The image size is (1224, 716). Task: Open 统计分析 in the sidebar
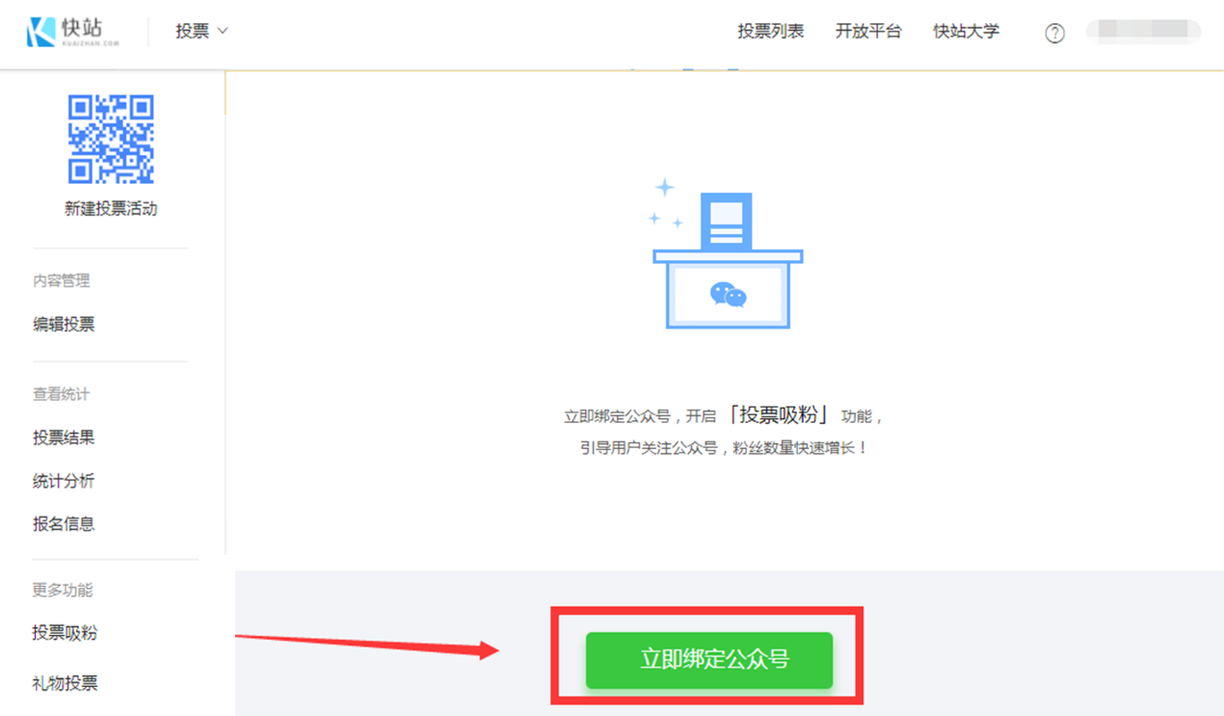(64, 482)
